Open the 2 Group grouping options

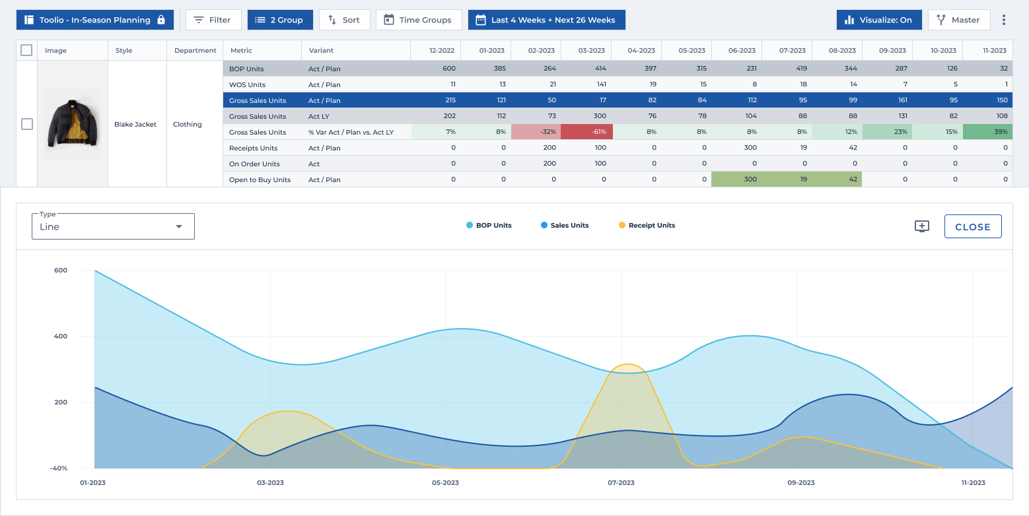(x=279, y=20)
